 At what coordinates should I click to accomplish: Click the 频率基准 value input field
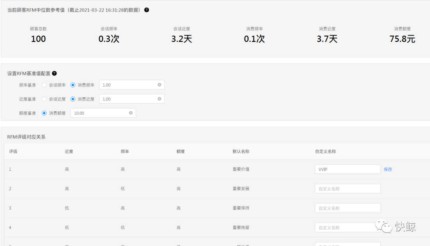127,85
